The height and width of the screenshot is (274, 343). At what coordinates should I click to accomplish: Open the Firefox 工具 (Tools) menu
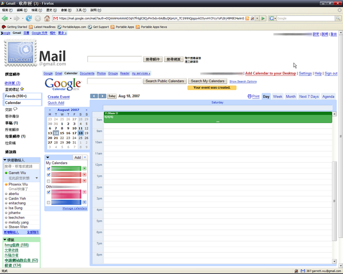(x=81, y=10)
